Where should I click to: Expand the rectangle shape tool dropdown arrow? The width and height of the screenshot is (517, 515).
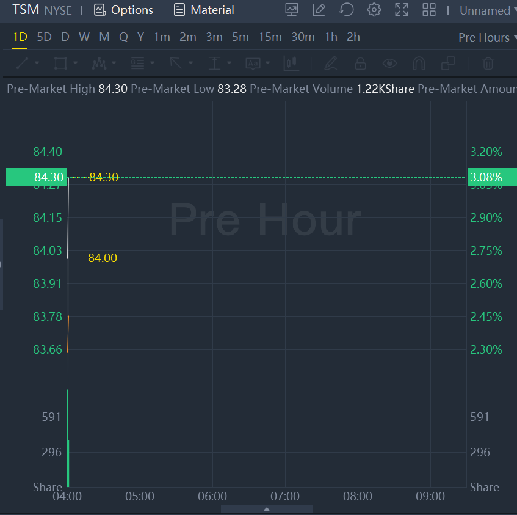tap(76, 63)
